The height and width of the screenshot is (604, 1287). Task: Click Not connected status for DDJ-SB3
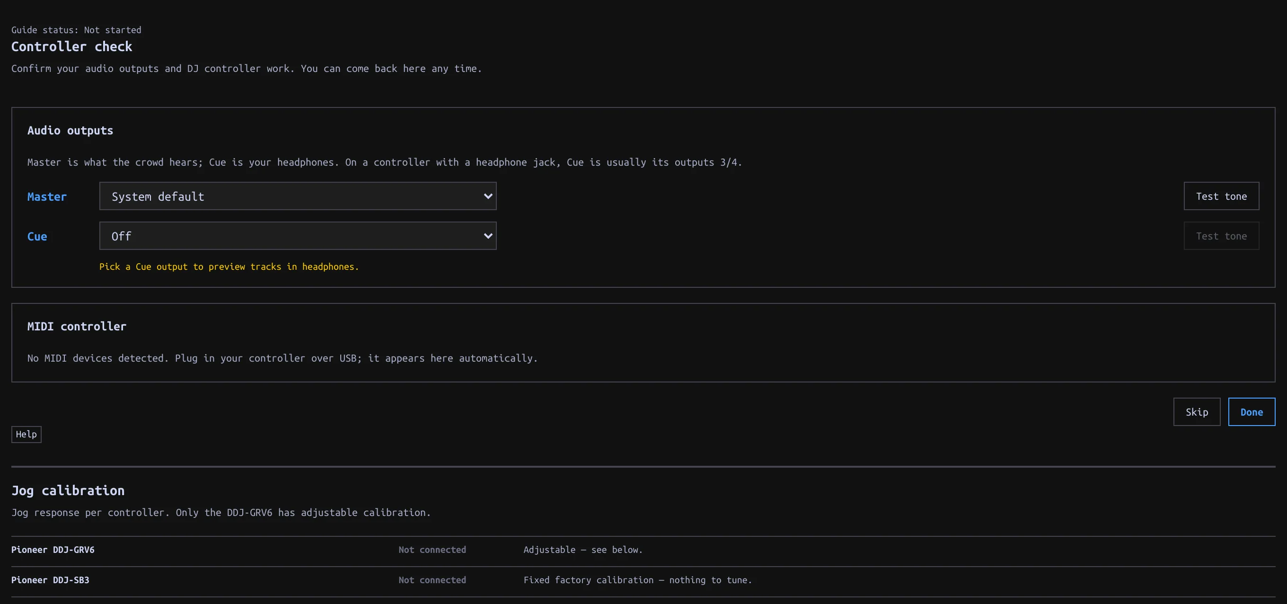(x=432, y=580)
